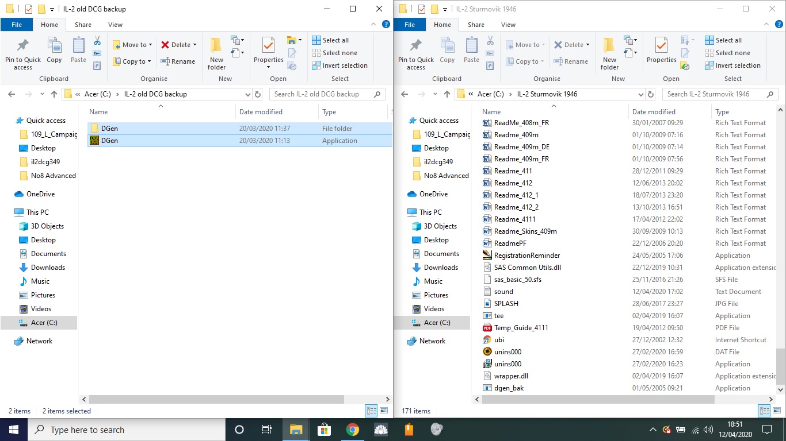This screenshot has width=786, height=441.
Task: Select il2dcg349 folder in right window Quick access
Action: [438, 162]
